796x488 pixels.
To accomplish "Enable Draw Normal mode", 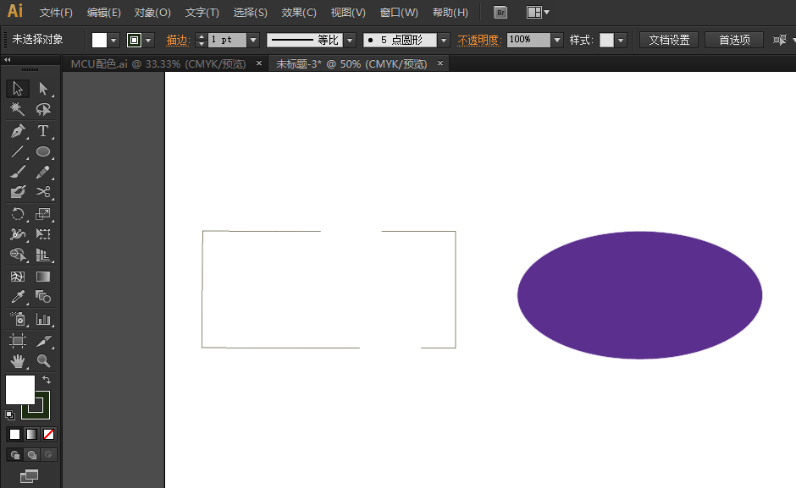I will [x=14, y=454].
